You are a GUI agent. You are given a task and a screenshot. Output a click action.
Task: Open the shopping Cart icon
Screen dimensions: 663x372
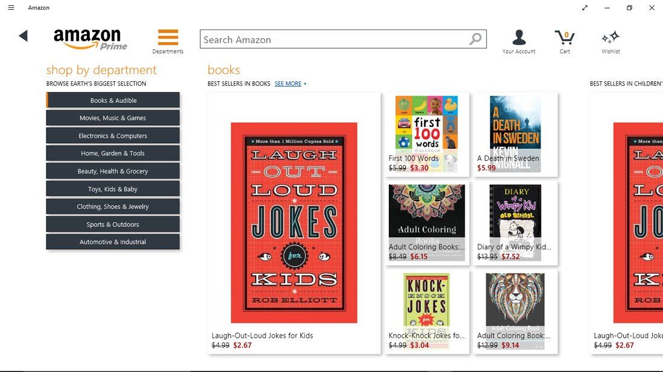(x=565, y=38)
